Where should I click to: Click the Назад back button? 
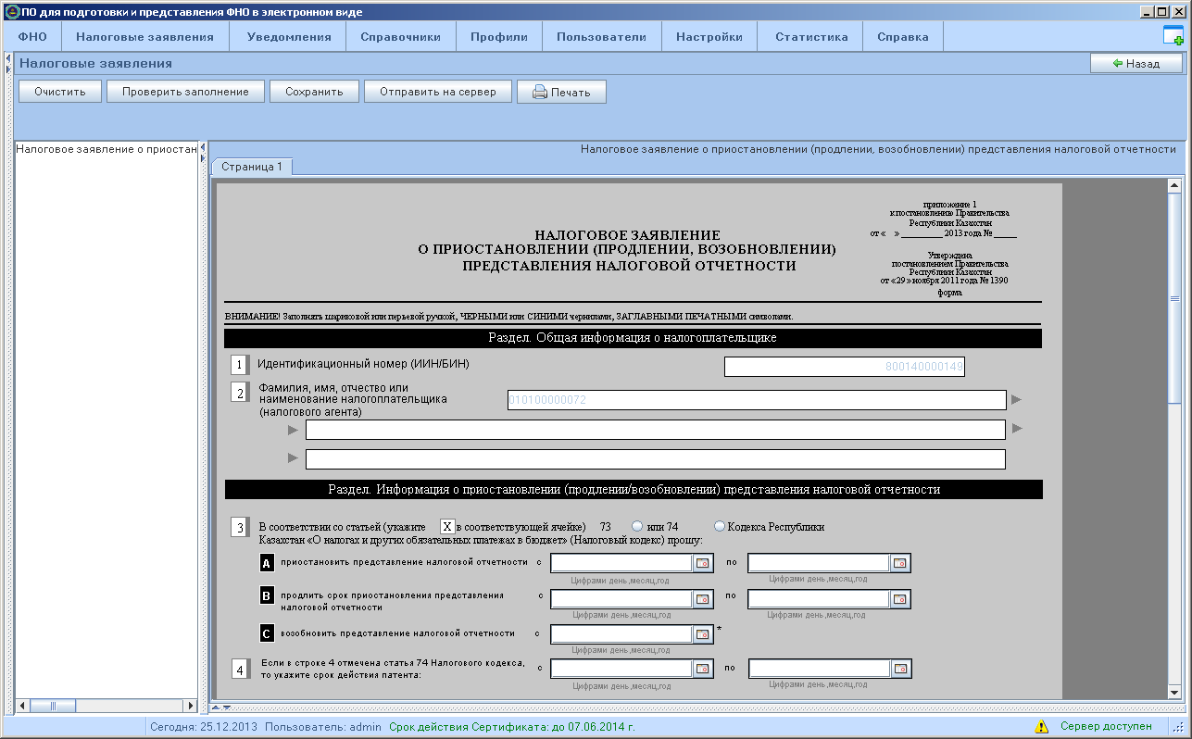click(1136, 64)
